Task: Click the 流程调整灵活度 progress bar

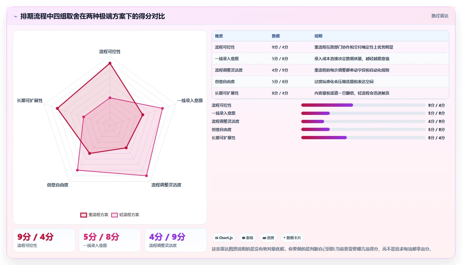Action: pyautogui.click(x=363, y=121)
